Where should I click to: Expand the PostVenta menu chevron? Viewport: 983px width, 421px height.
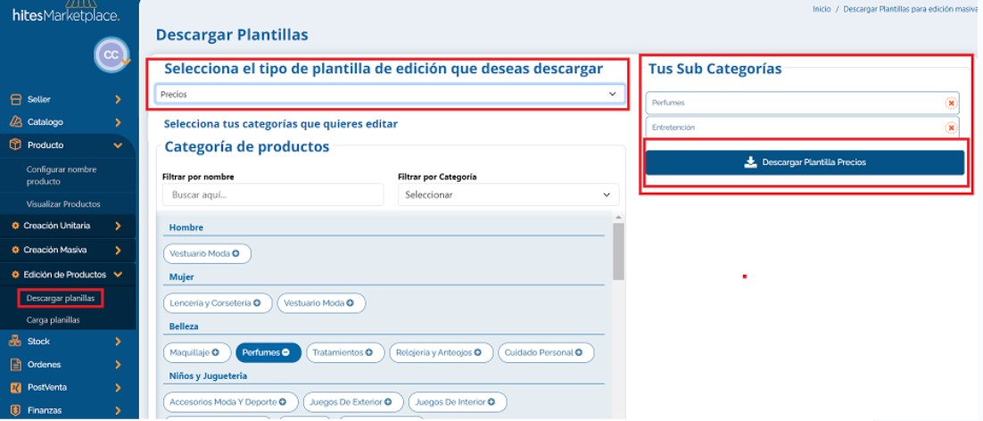118,387
